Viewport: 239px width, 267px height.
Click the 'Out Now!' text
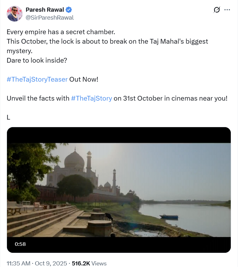[84, 79]
